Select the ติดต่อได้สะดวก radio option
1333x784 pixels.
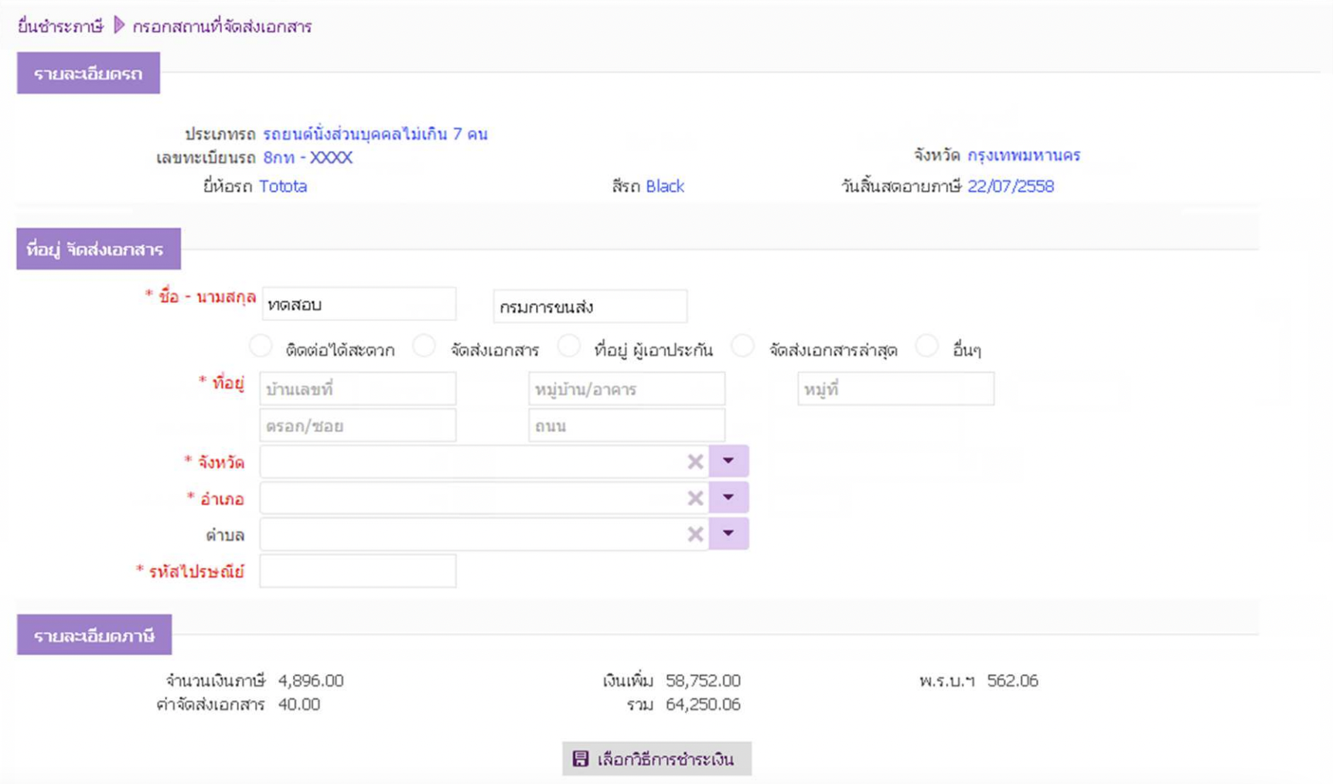click(x=261, y=346)
